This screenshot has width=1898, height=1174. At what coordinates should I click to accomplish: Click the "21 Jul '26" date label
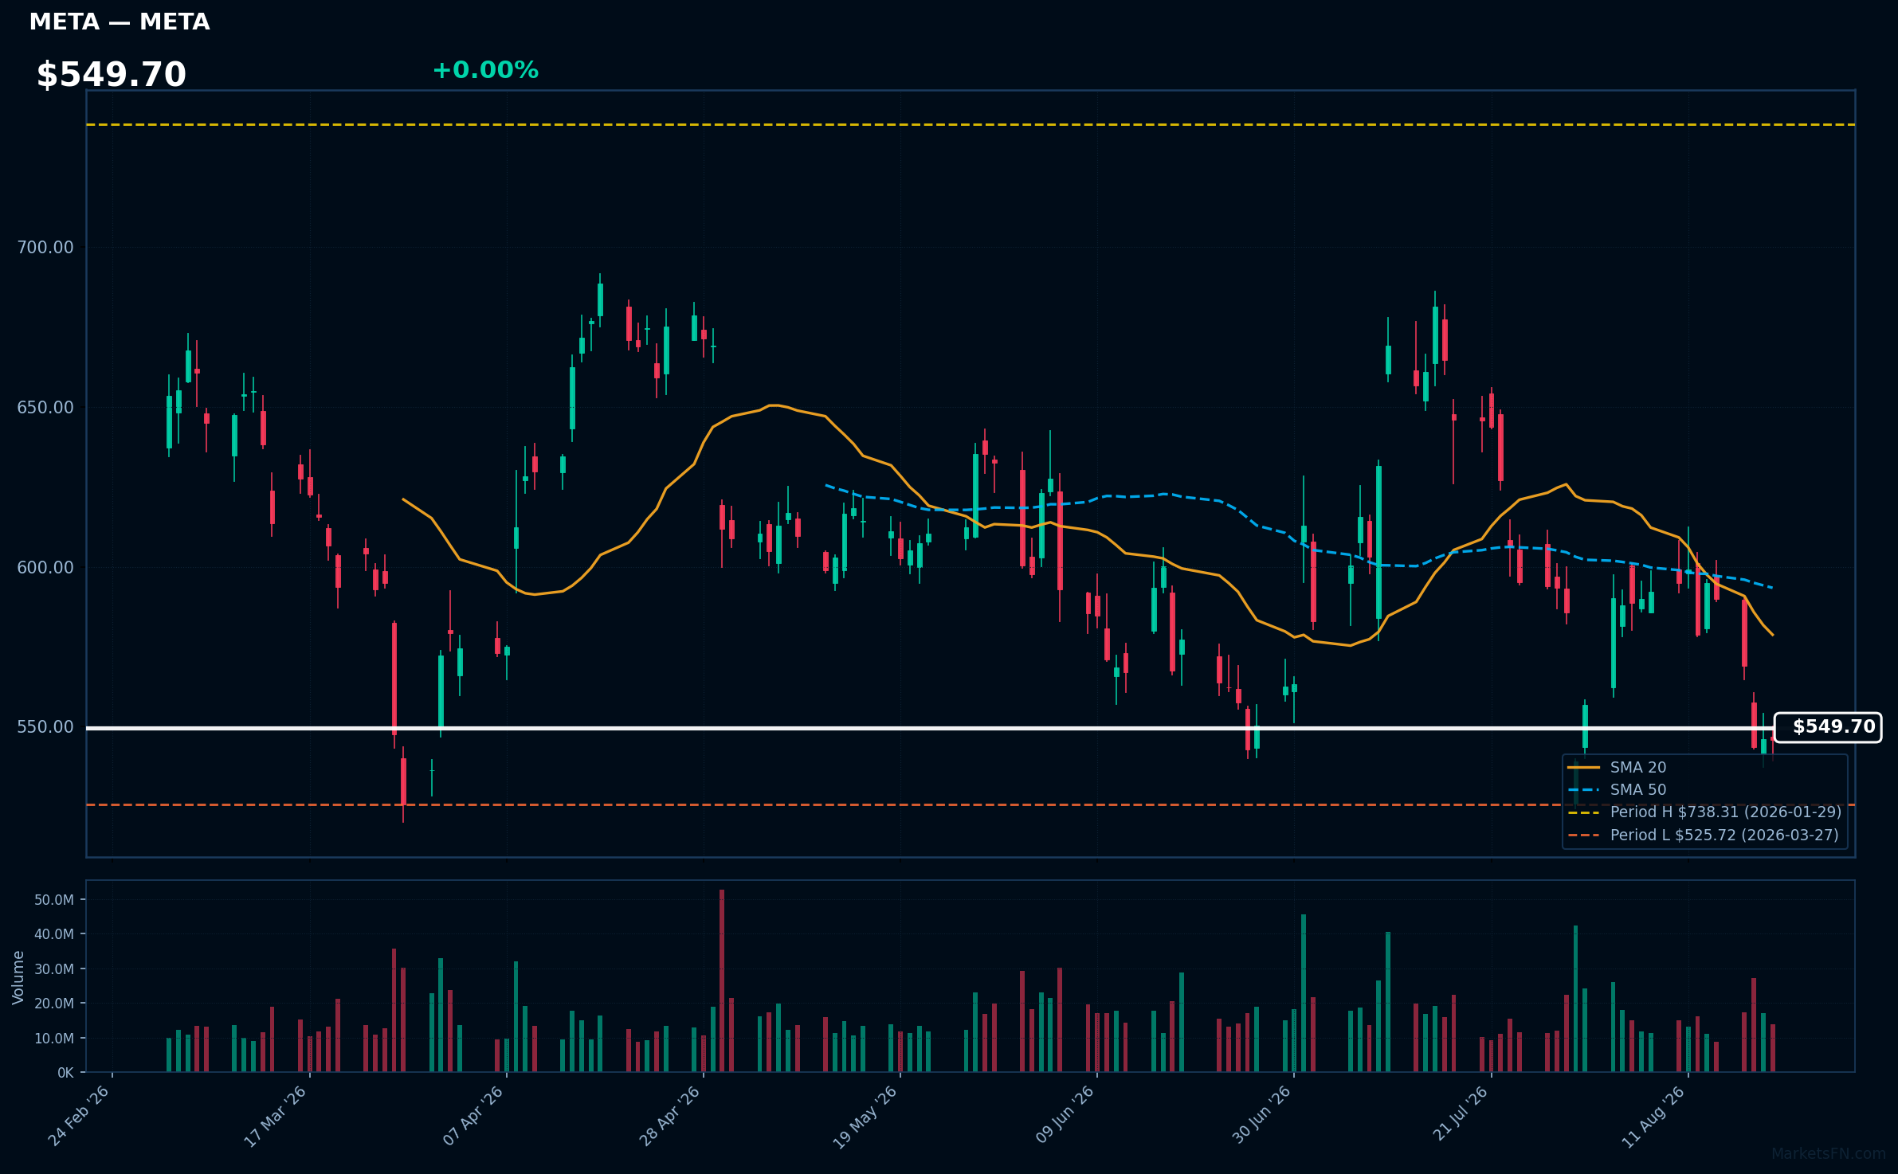pyautogui.click(x=1461, y=1114)
